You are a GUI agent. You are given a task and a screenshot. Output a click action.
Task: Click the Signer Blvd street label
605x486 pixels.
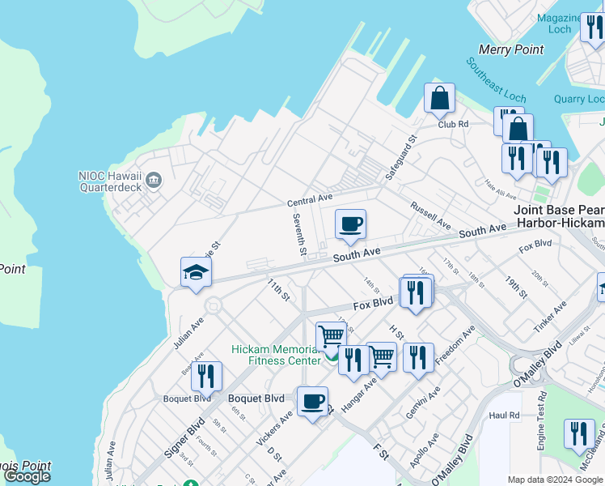pos(184,437)
